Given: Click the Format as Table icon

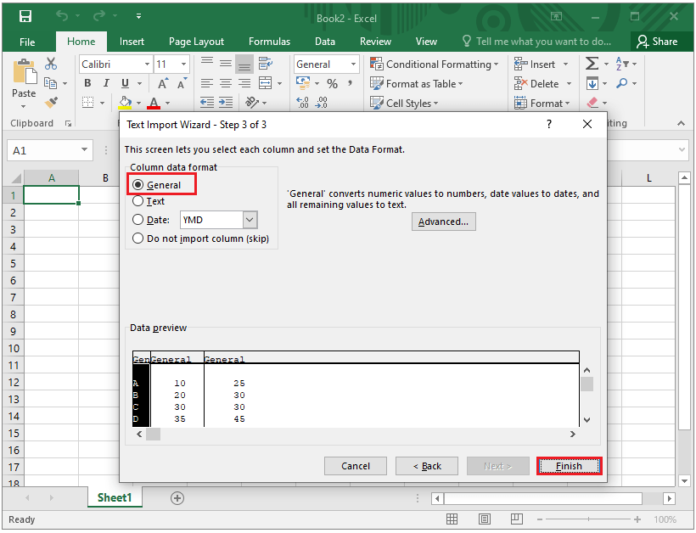Looking at the screenshot, I should pos(376,83).
